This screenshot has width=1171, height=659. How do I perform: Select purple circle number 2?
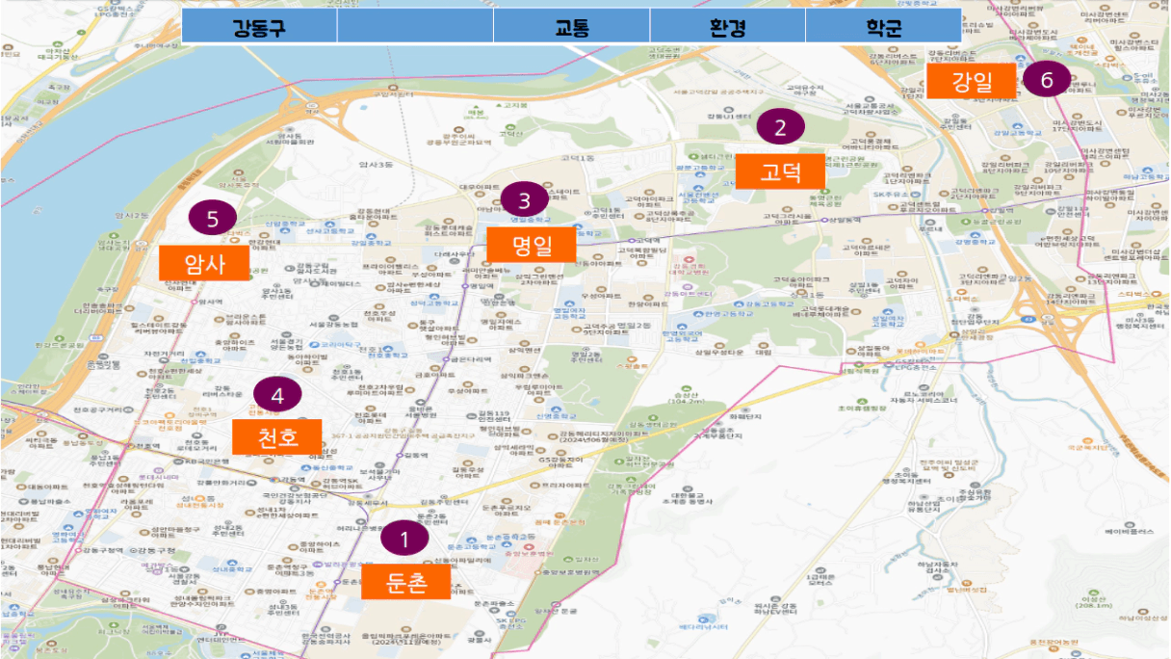pyautogui.click(x=781, y=127)
